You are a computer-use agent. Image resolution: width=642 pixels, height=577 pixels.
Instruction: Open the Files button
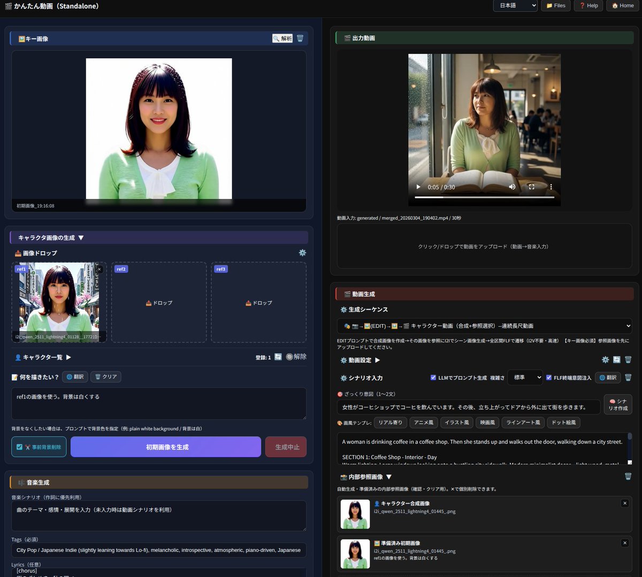[556, 6]
